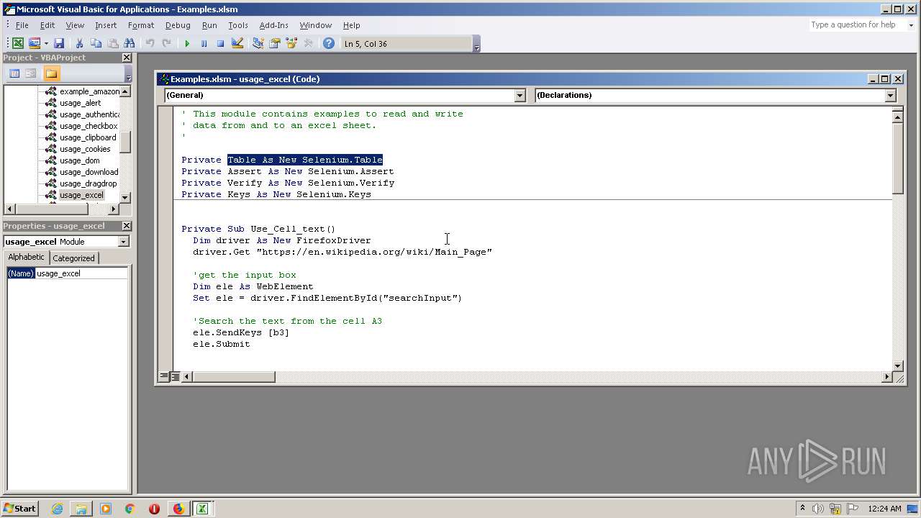Click the Windows Start button
The width and height of the screenshot is (921, 518).
19,509
